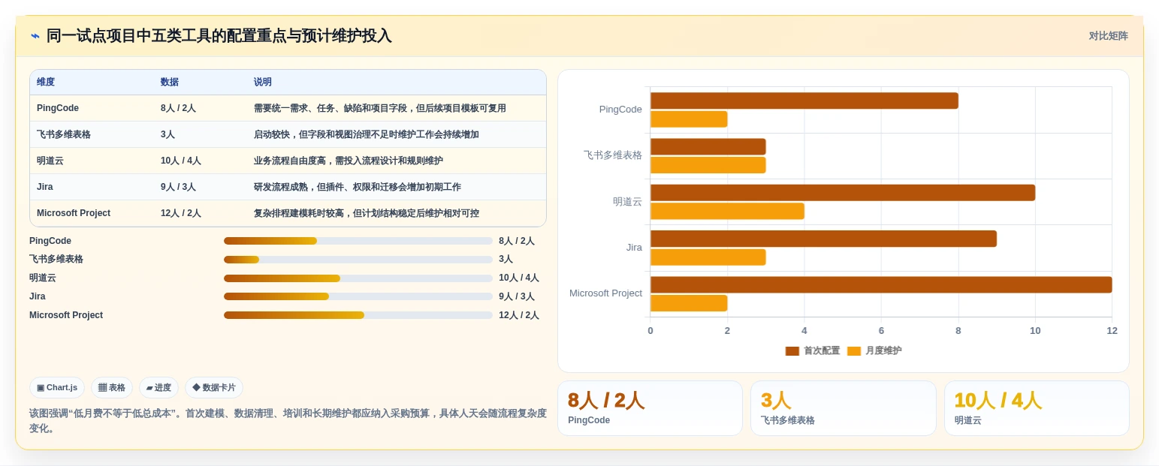Click the blue lightning icon beside the title

click(35, 36)
